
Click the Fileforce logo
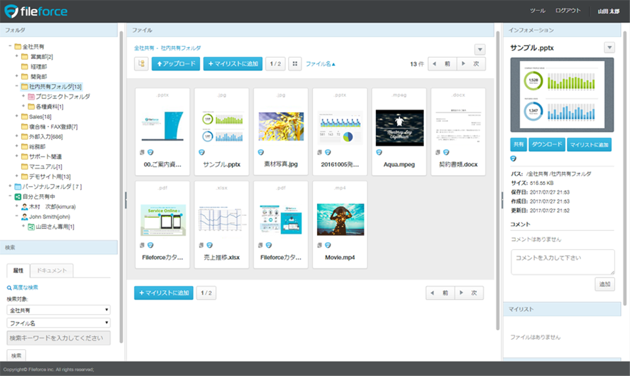(x=36, y=11)
